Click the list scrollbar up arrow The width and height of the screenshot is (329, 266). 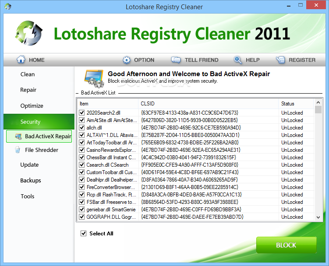318,102
